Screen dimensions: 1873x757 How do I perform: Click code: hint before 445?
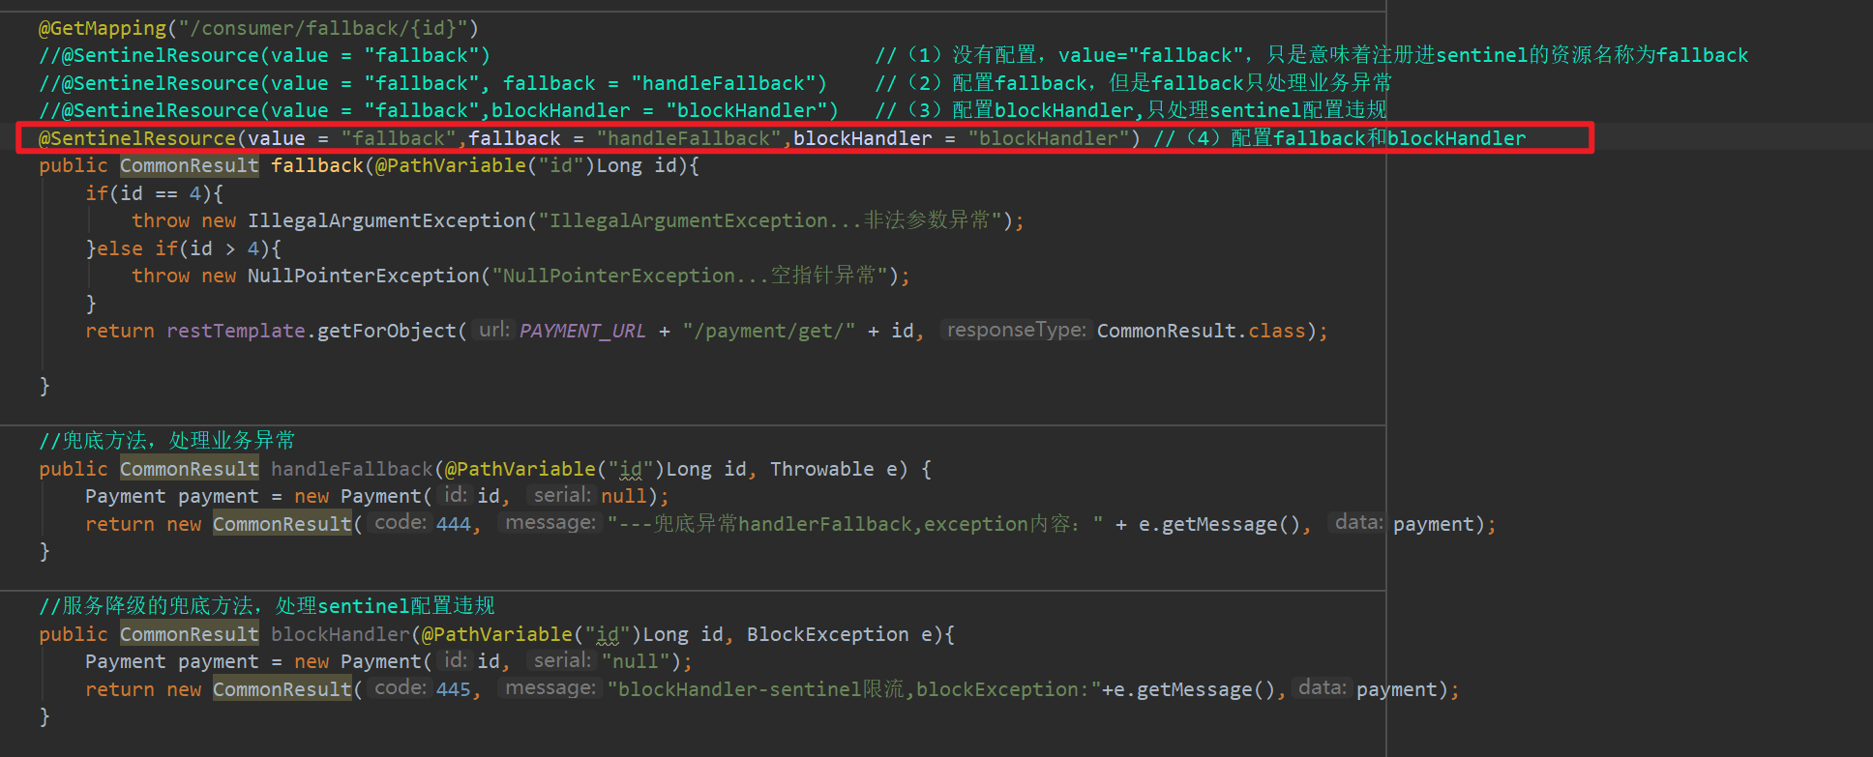[x=400, y=687]
